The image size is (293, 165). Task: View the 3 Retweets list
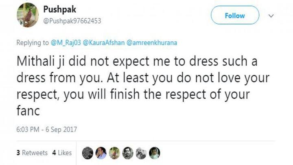click(32, 153)
